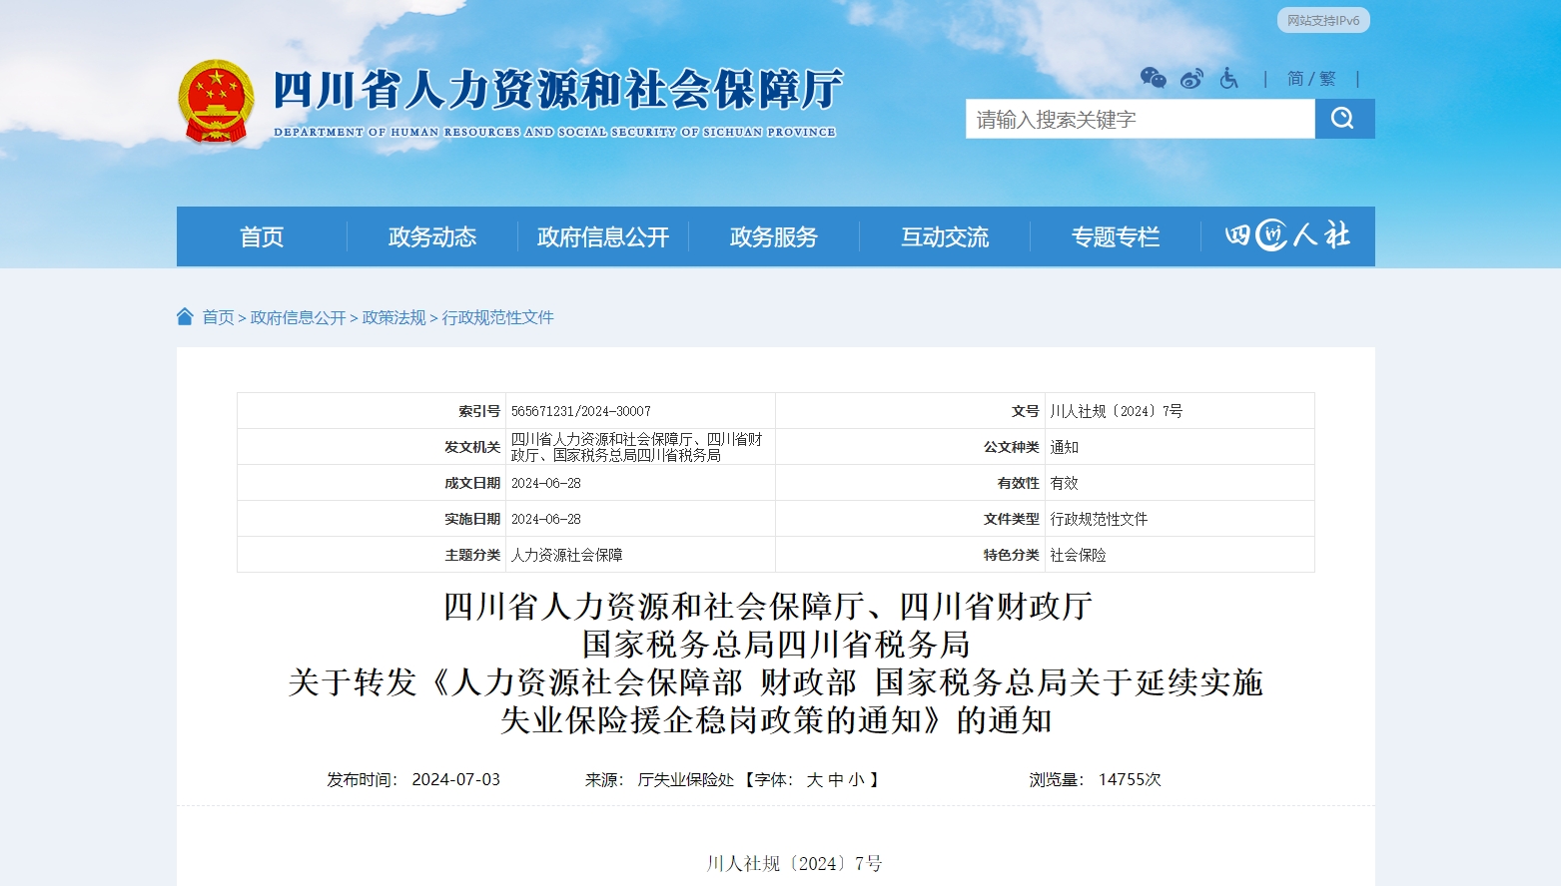Viewport: 1561px width, 886px height.
Task: Select the publish time 2024-07-03
Action: [x=455, y=779]
